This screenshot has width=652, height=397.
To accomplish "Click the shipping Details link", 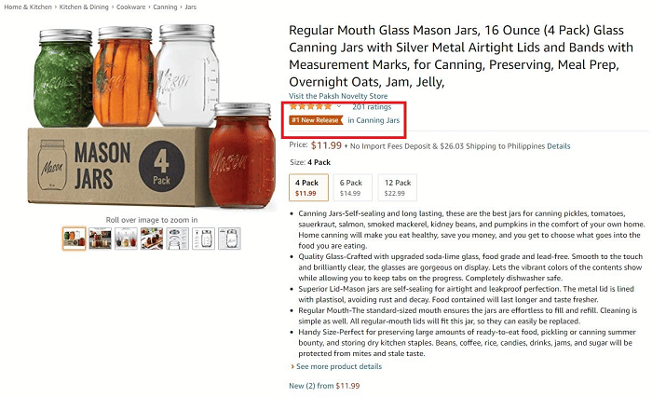I will tap(559, 146).
